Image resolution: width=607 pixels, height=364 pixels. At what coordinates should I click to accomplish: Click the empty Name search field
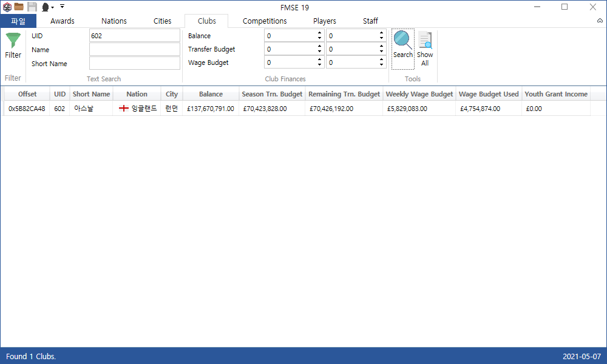[134, 49]
